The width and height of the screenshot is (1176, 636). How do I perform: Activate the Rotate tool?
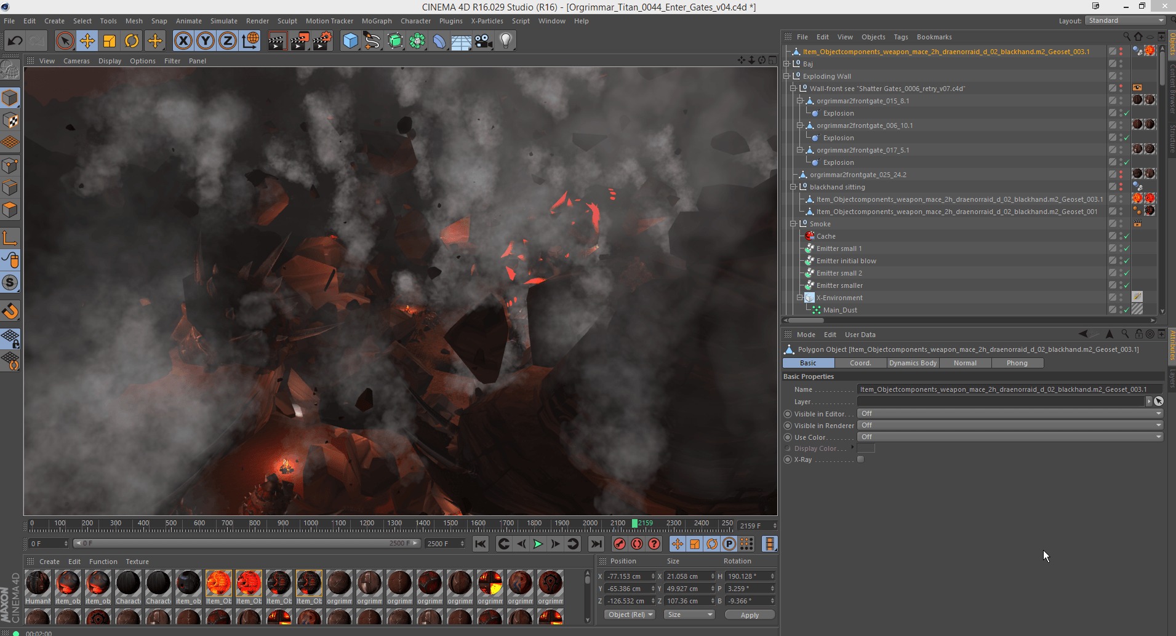pyautogui.click(x=132, y=41)
